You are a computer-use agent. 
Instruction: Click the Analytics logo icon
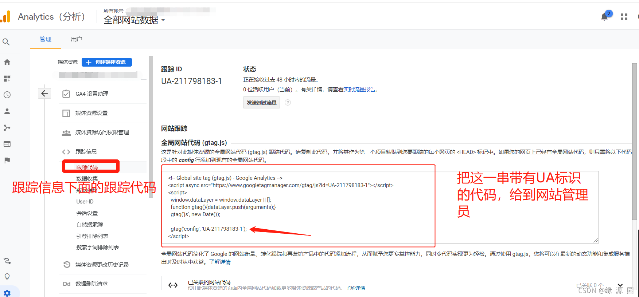click(x=5, y=17)
